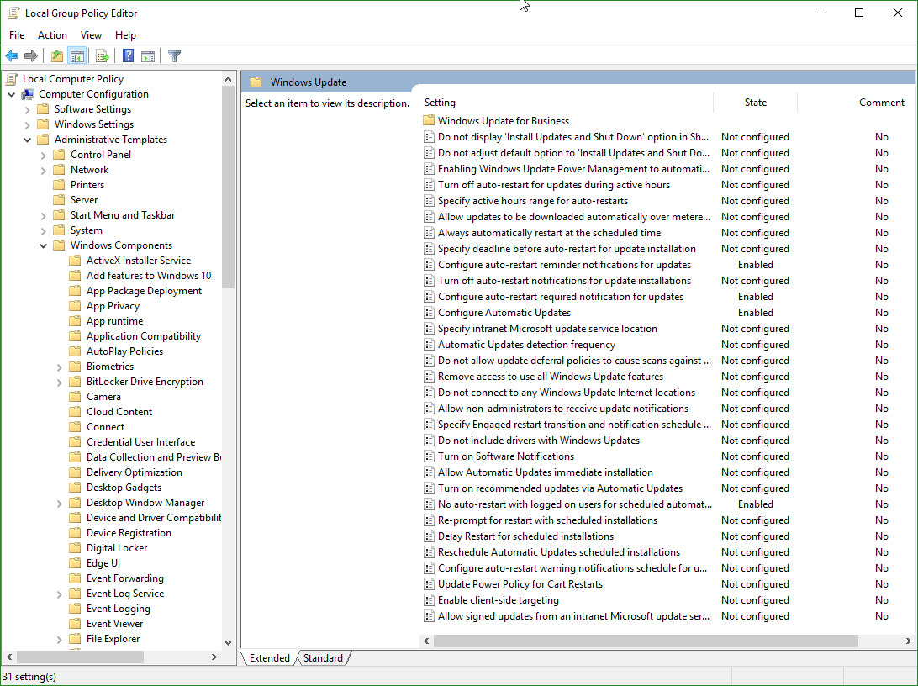Viewport: 918px width, 686px height.
Task: Click folder icon next to Digital Locker
Action: tap(75, 548)
